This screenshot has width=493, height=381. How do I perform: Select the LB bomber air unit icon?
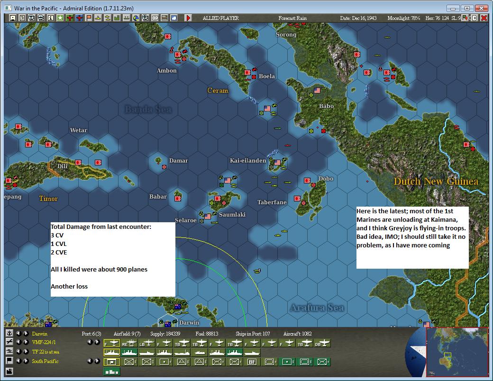point(147,343)
